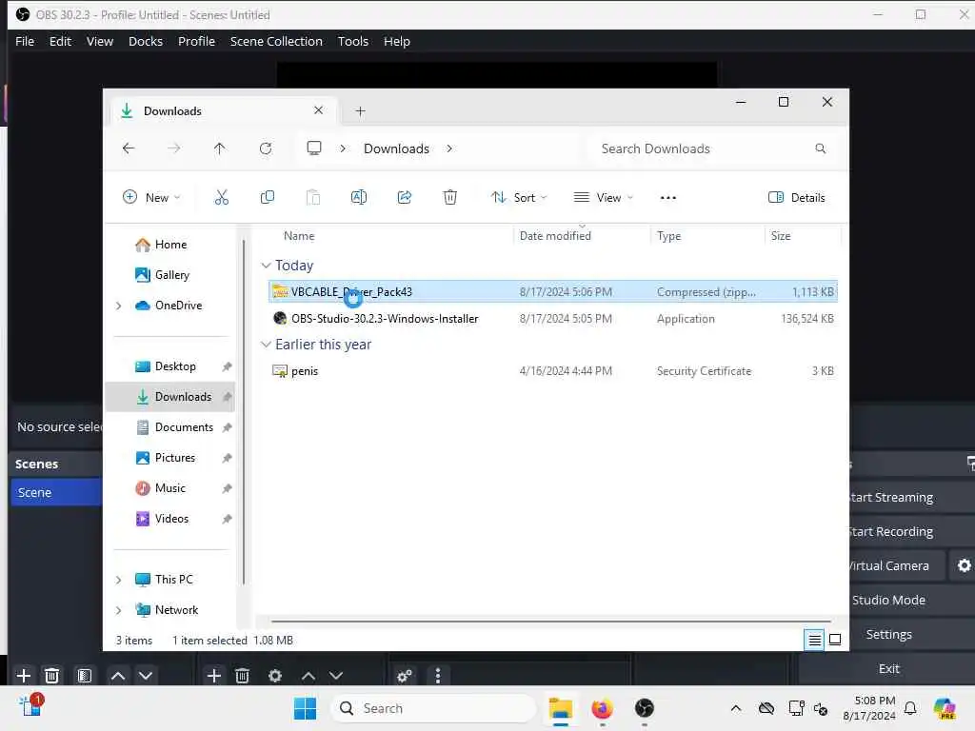Image resolution: width=975 pixels, height=731 pixels.
Task: Collapse the Today group in file list
Action: (x=267, y=266)
